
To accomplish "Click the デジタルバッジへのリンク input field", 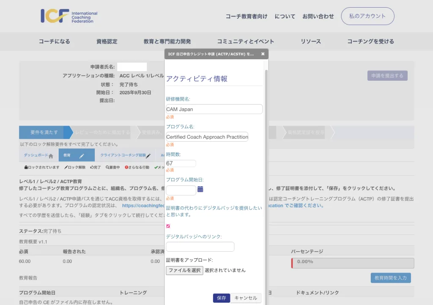I will (x=200, y=247).
